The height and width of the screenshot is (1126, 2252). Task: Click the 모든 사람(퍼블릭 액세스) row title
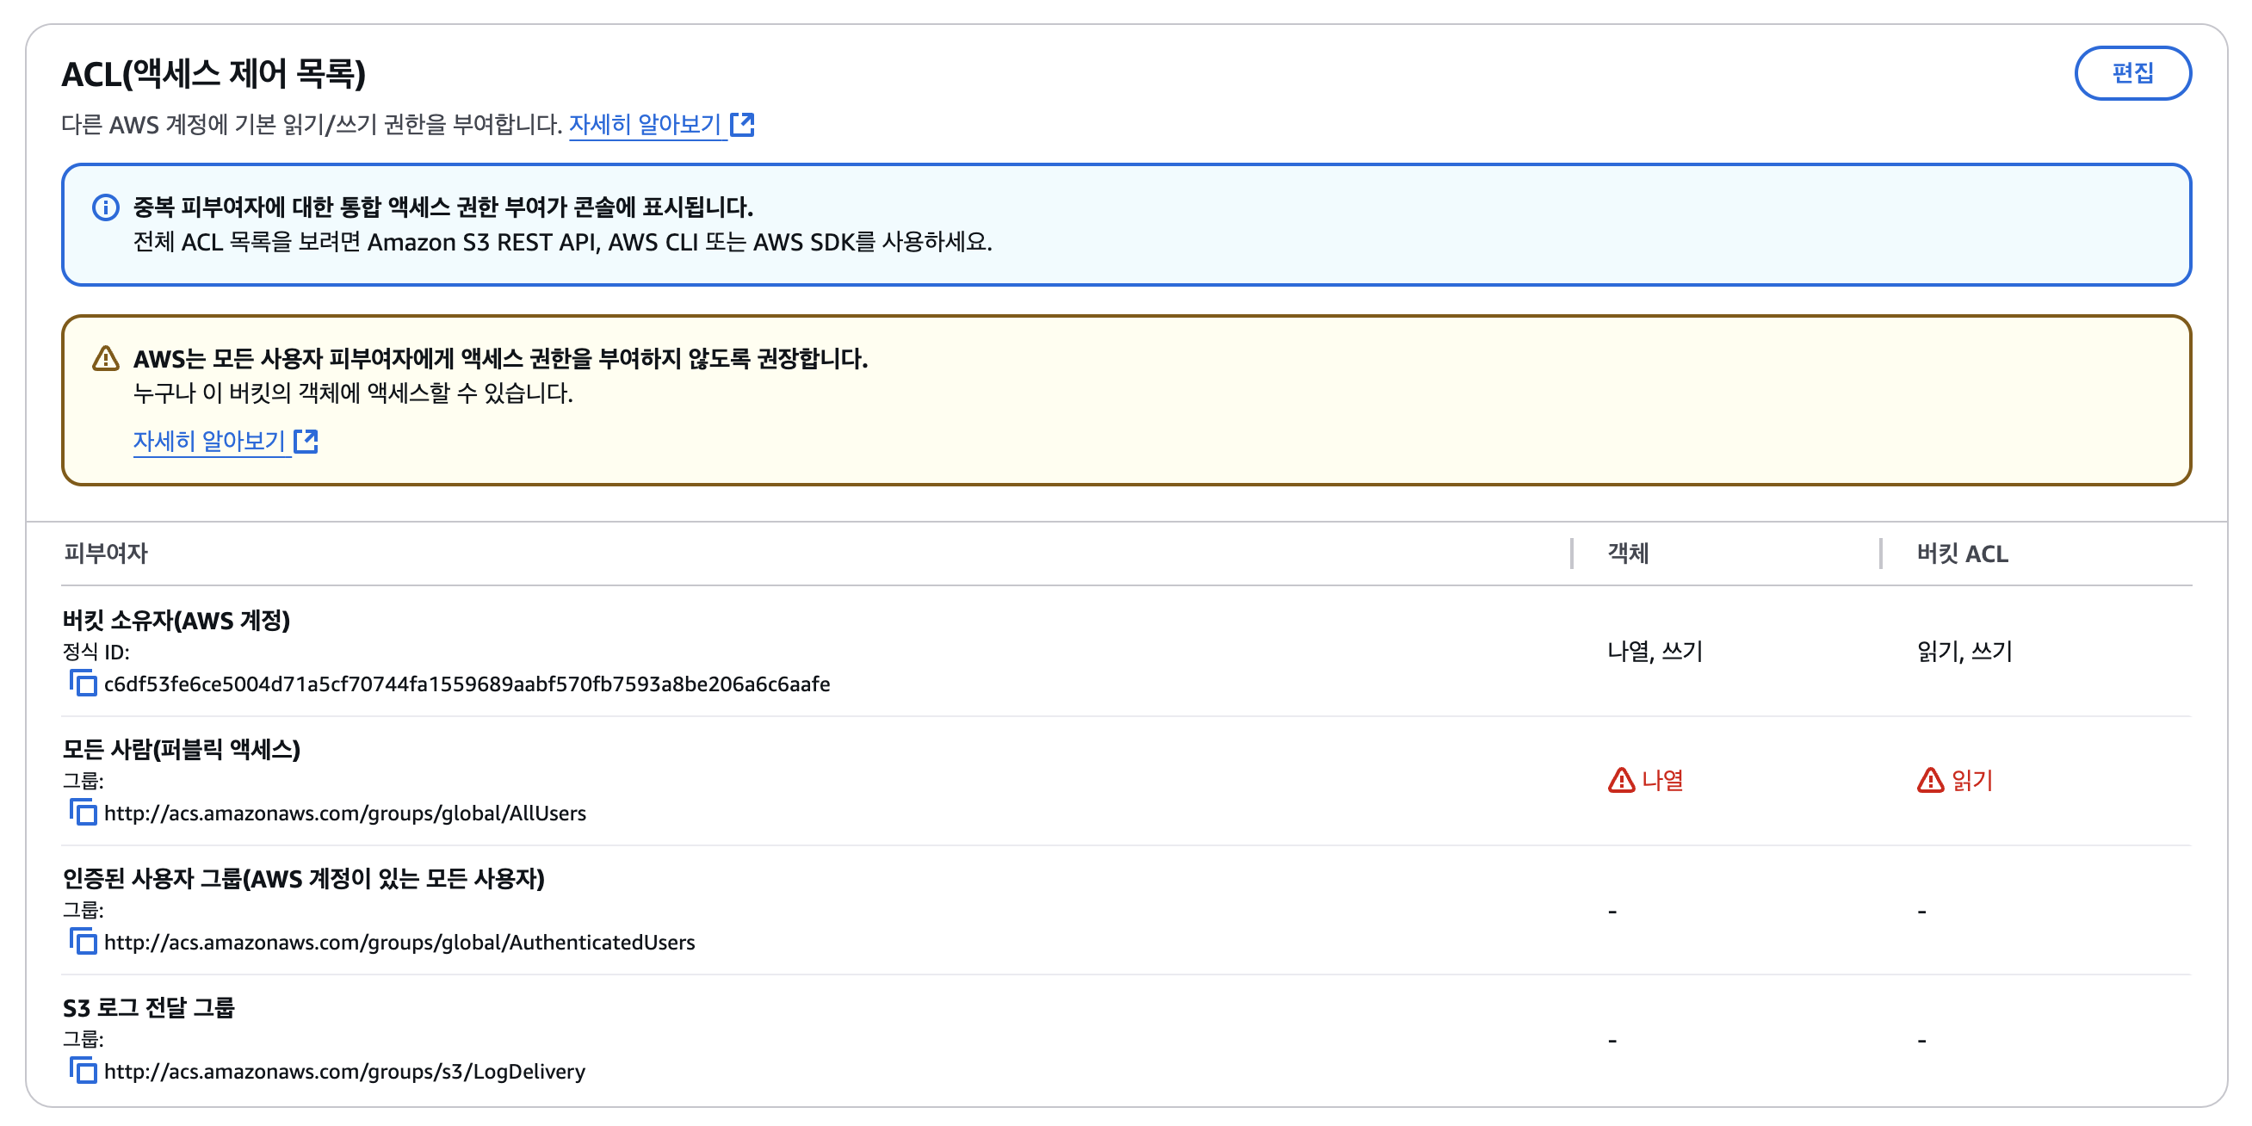[181, 749]
